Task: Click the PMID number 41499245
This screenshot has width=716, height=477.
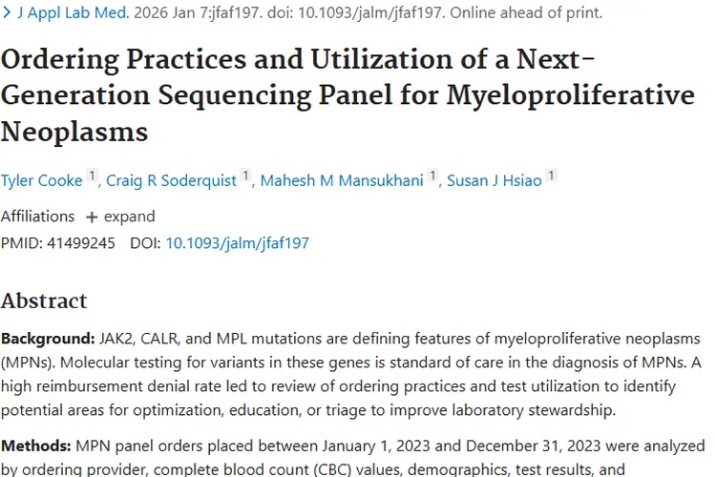Action: [80, 243]
